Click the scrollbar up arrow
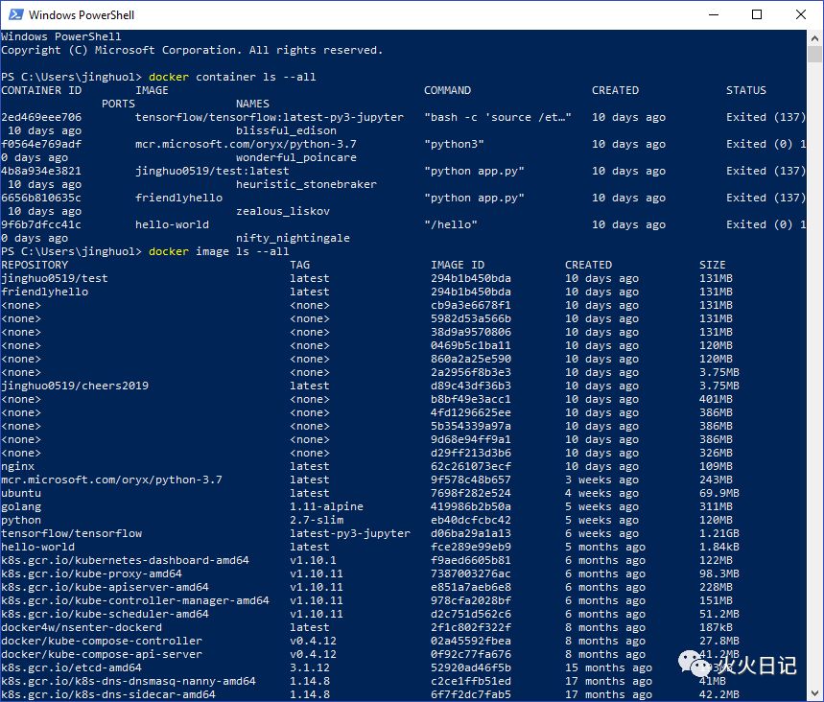The height and width of the screenshot is (702, 824). pyautogui.click(x=814, y=37)
